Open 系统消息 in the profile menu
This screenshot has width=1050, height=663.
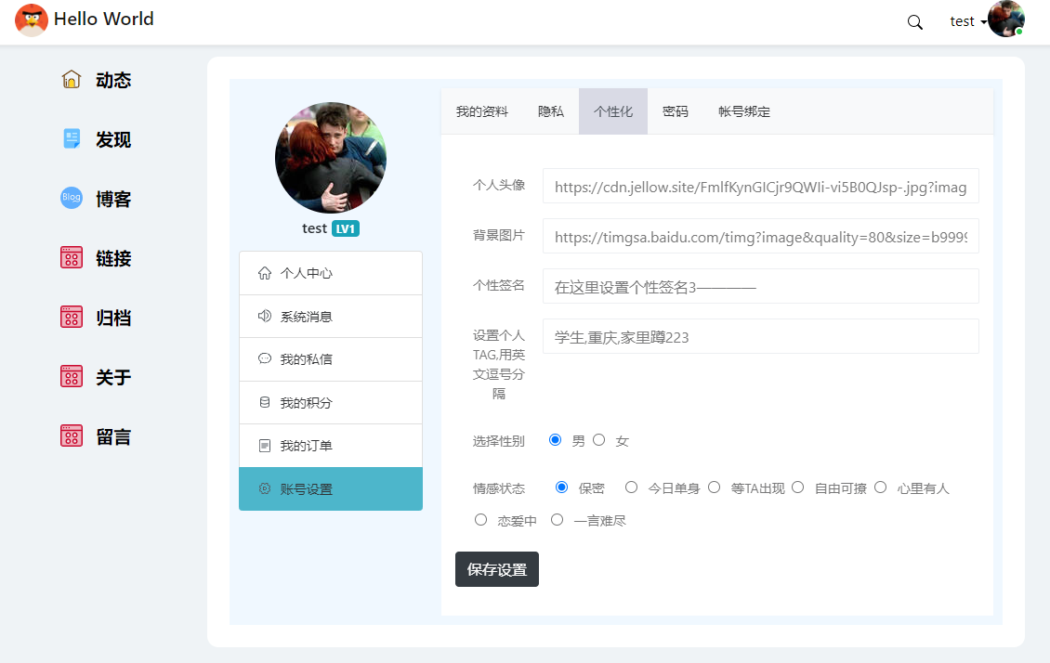(331, 317)
